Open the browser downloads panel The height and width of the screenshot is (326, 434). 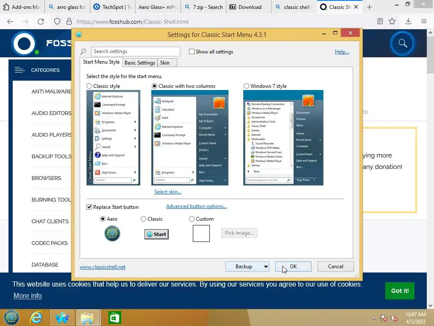[x=408, y=21]
